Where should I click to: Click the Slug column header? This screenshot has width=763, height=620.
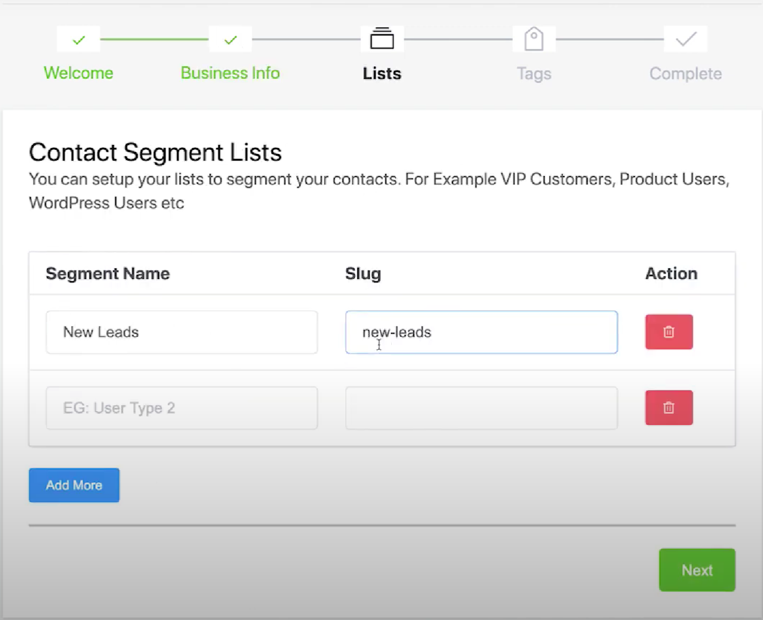(363, 273)
